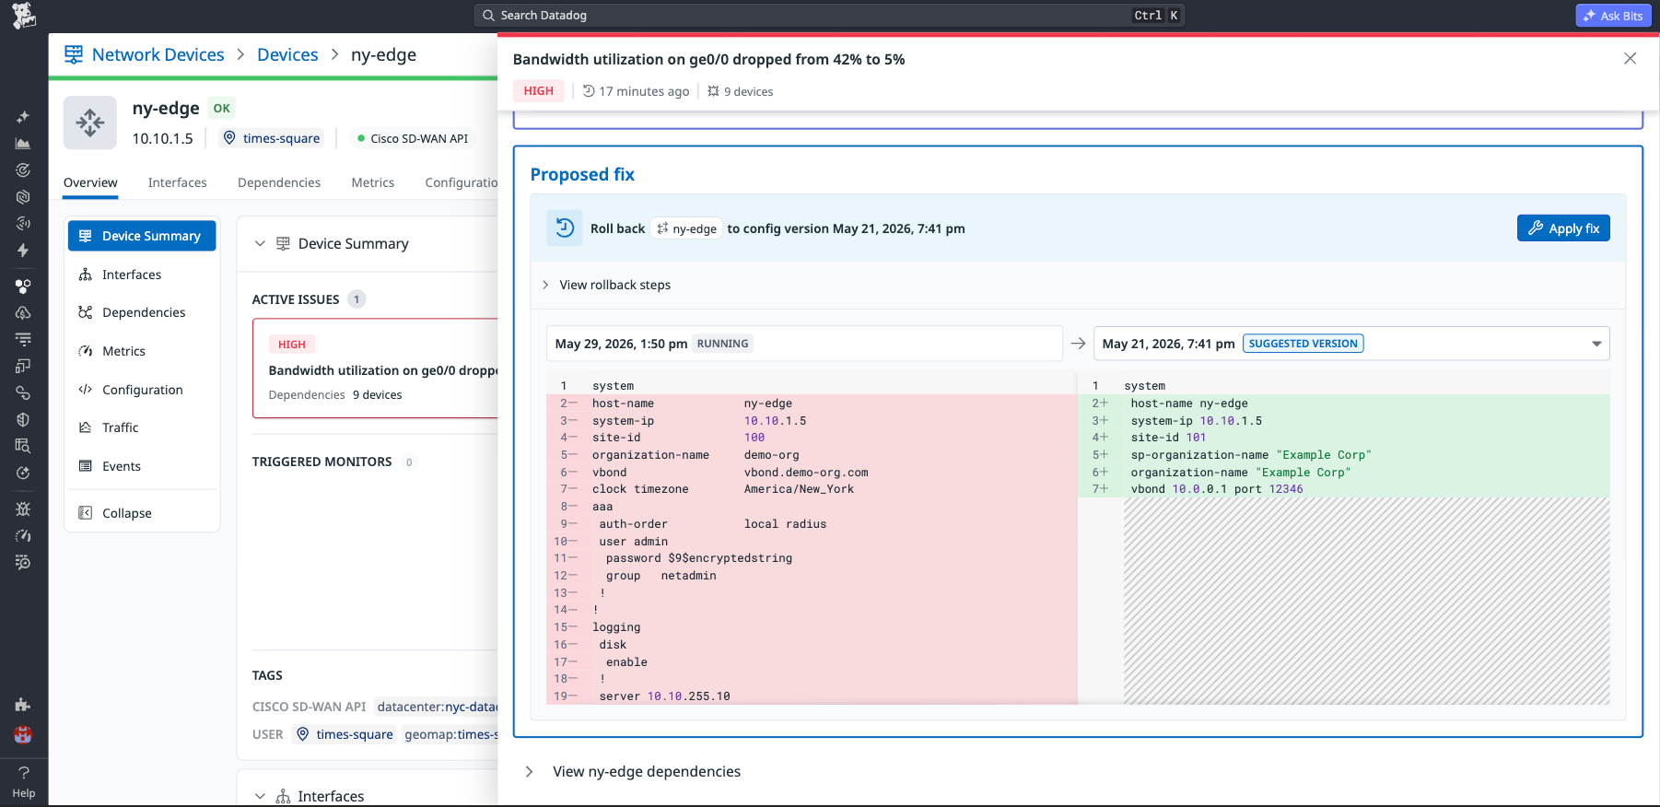
Task: Open the user avatar at sidebar bottom
Action: coord(23,735)
